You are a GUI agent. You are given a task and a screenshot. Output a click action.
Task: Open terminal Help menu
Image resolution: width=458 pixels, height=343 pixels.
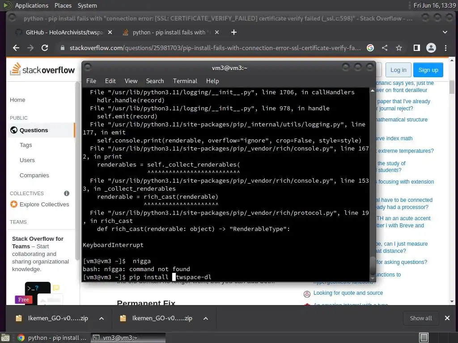(212, 81)
